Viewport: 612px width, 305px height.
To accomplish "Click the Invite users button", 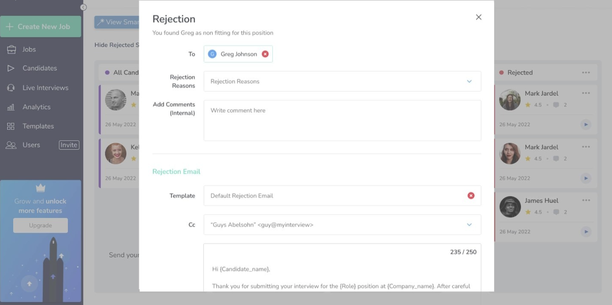I will pyautogui.click(x=69, y=145).
